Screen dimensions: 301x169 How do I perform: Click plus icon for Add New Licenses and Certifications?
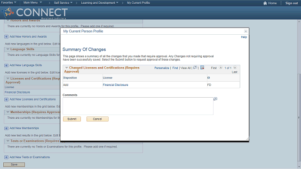[6, 100]
